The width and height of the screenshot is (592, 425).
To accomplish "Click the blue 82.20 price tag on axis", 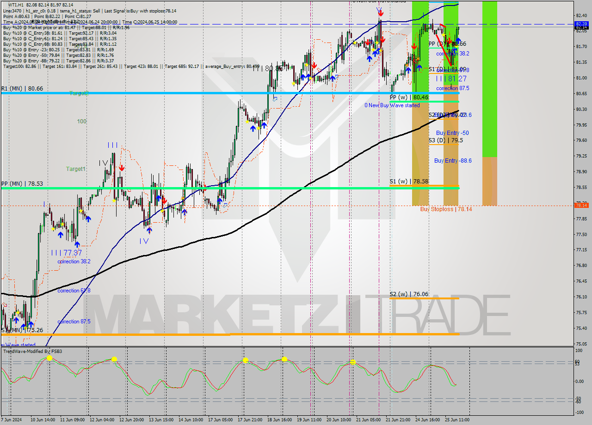I will point(582,24).
